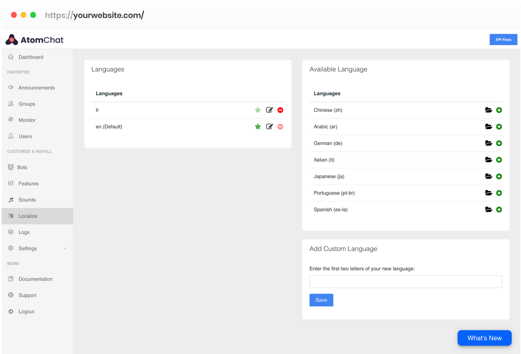
Task: Save the new custom language
Action: tap(321, 300)
